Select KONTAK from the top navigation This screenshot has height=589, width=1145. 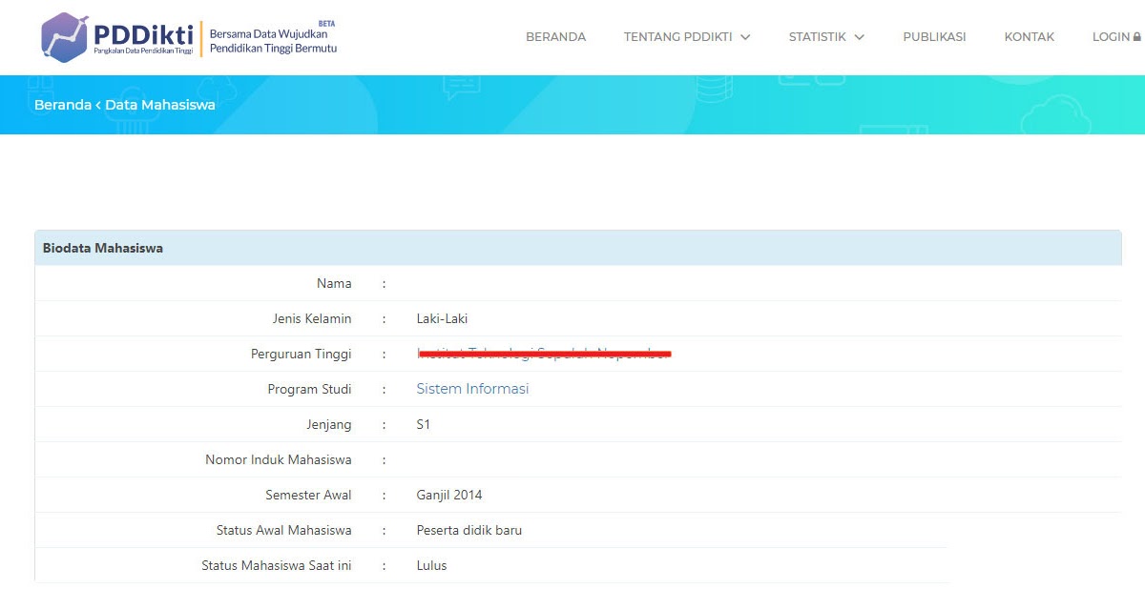pyautogui.click(x=1029, y=36)
